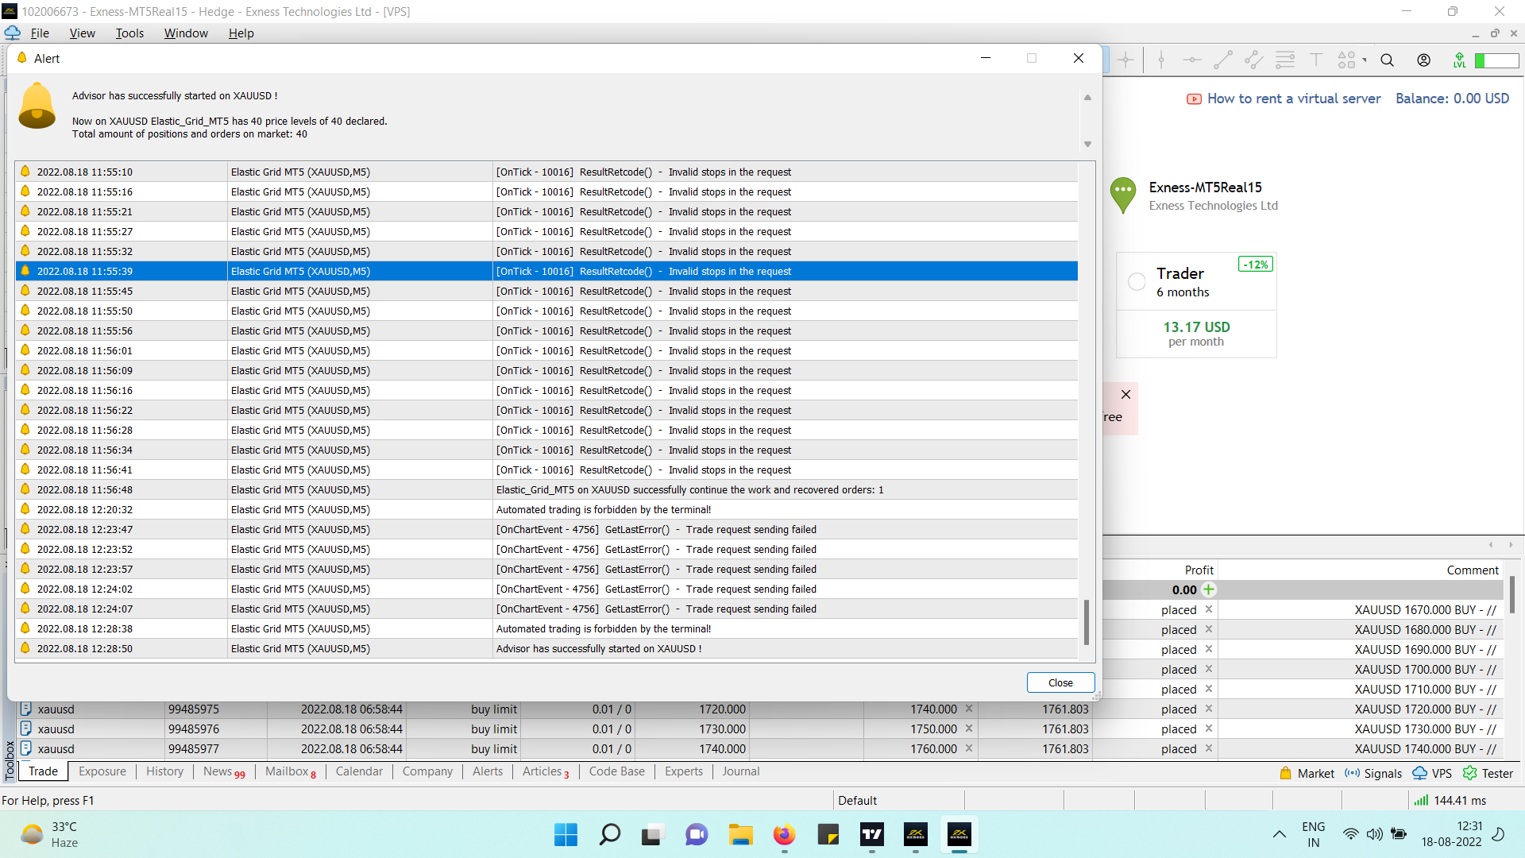The height and width of the screenshot is (858, 1525).
Task: Expand the shapes tool dropdown arrow
Action: (1365, 60)
